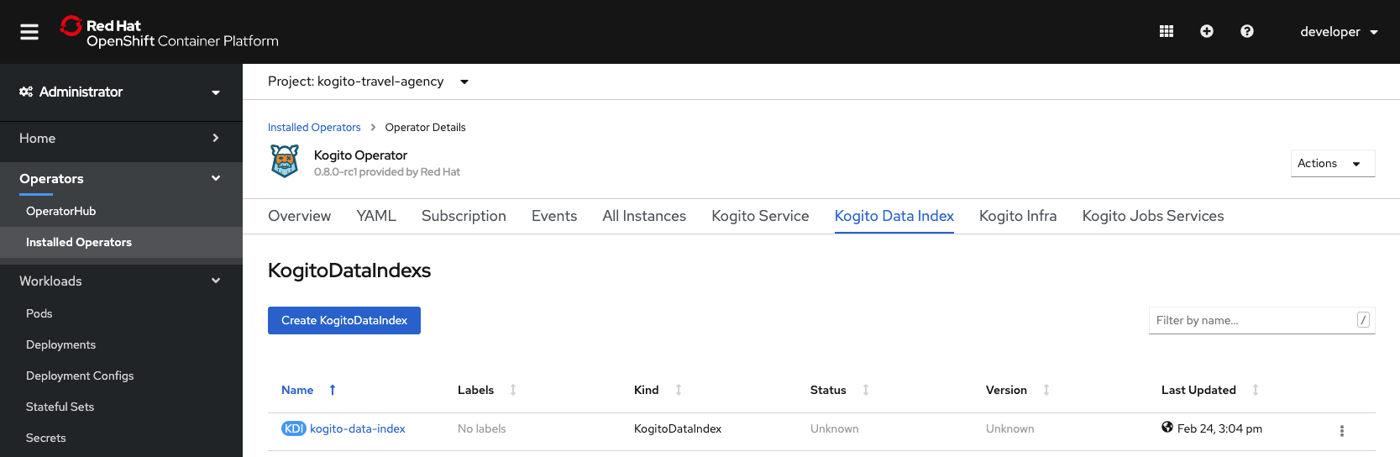Expand the Home navigation section
Image resolution: width=1400 pixels, height=457 pixels.
121,139
